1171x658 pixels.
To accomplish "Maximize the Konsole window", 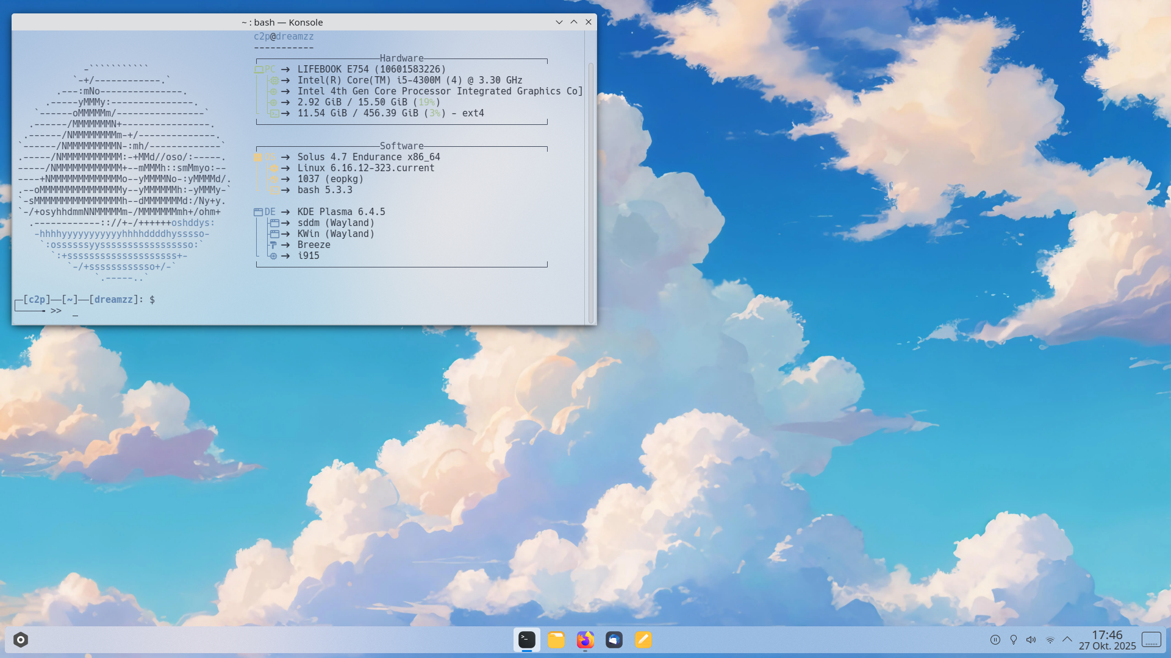I will [x=574, y=22].
